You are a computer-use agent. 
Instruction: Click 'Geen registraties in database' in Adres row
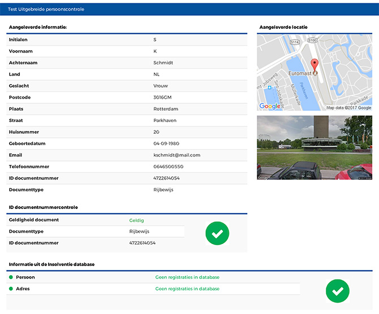(x=187, y=289)
